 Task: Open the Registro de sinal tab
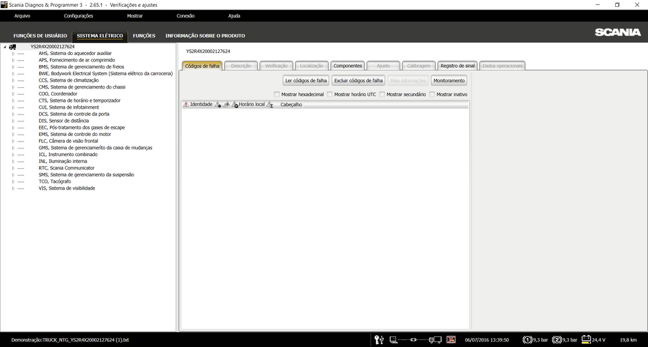click(458, 66)
